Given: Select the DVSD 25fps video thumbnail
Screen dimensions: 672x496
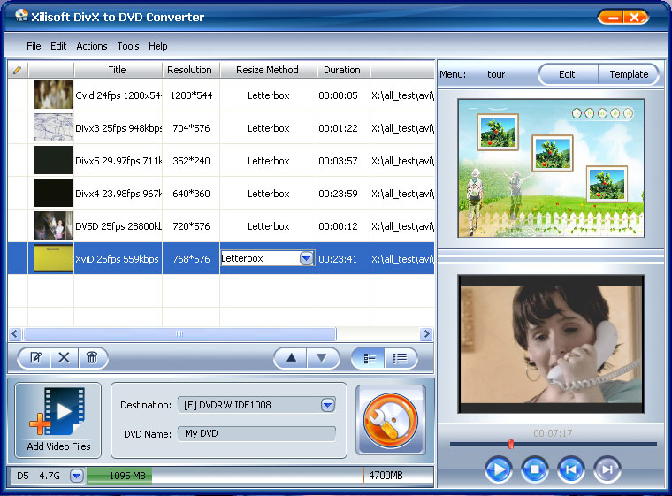Looking at the screenshot, I should [53, 225].
